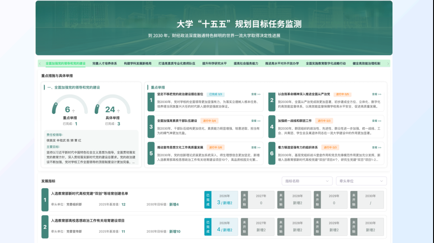Click 进行中 0/3 badge beside 着力锻造坚强有力的组织体系
This screenshot has height=243, width=434.
(330, 148)
